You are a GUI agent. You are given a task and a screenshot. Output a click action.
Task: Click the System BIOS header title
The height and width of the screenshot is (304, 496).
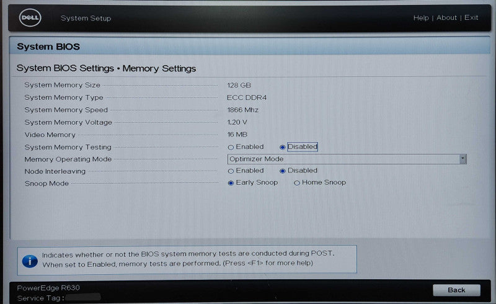tap(48, 47)
